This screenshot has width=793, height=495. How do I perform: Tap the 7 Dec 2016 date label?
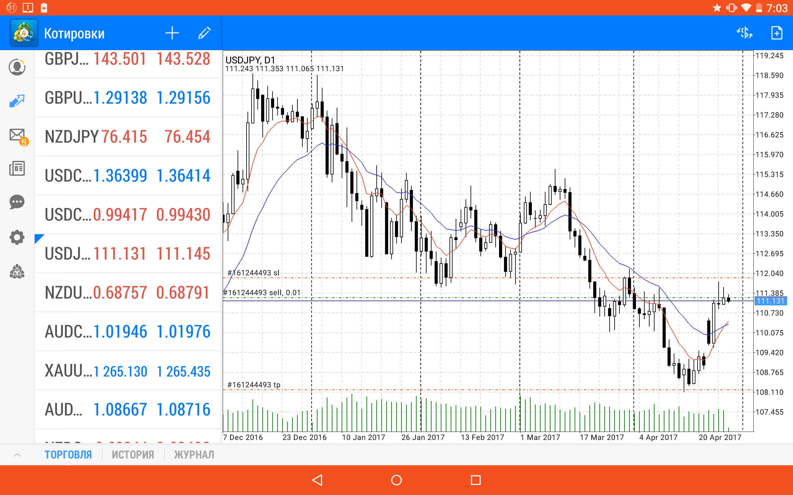pos(243,437)
